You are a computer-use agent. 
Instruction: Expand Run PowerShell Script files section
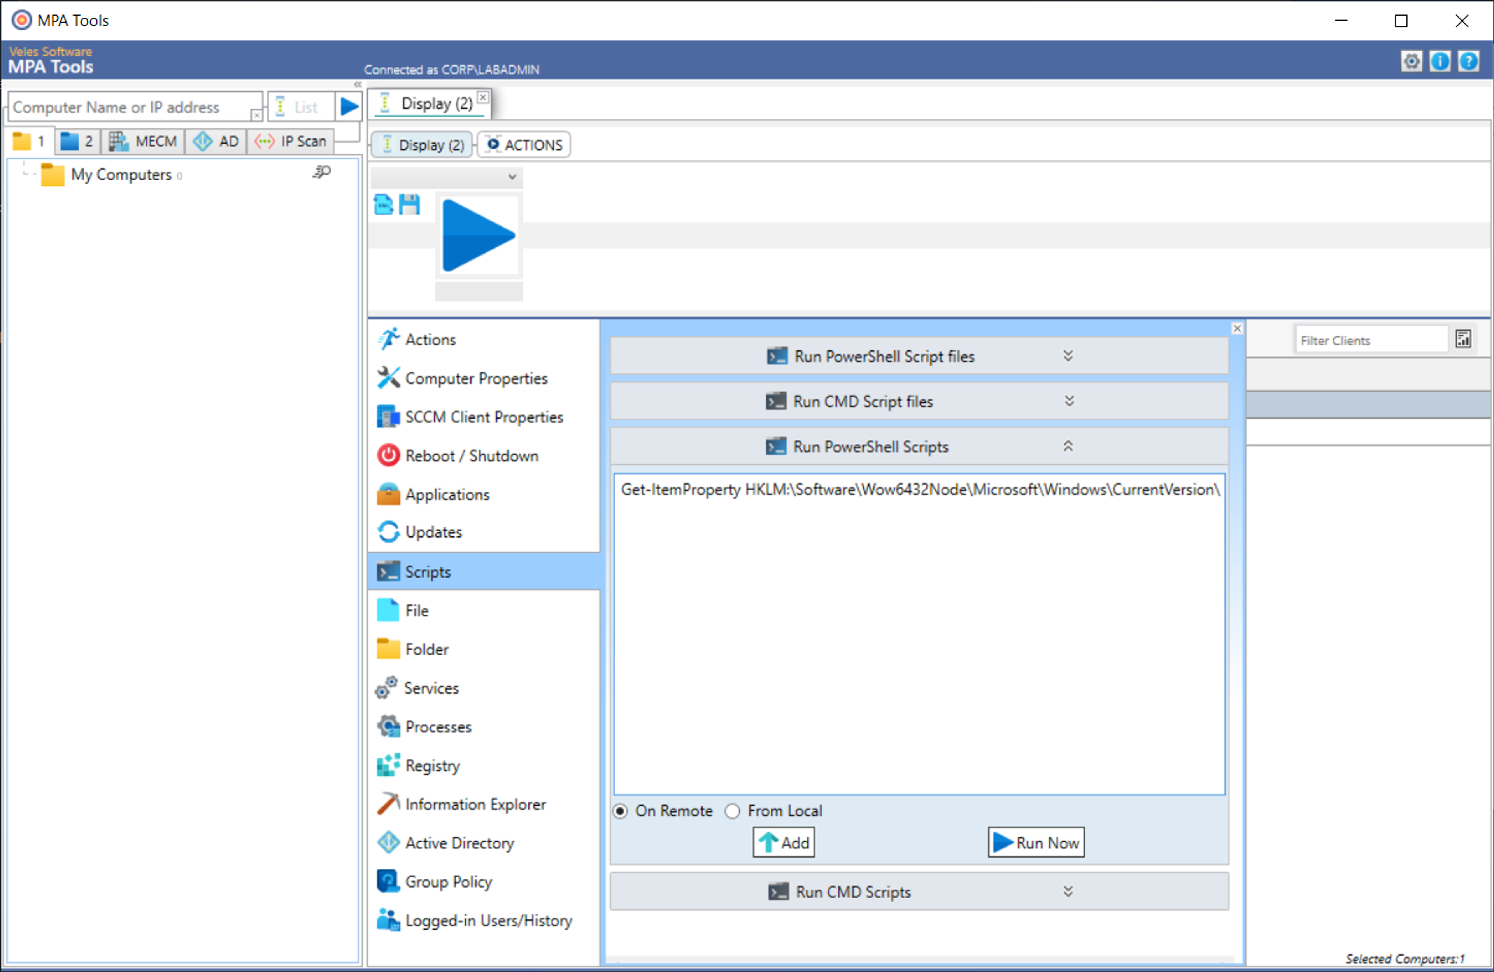(919, 356)
